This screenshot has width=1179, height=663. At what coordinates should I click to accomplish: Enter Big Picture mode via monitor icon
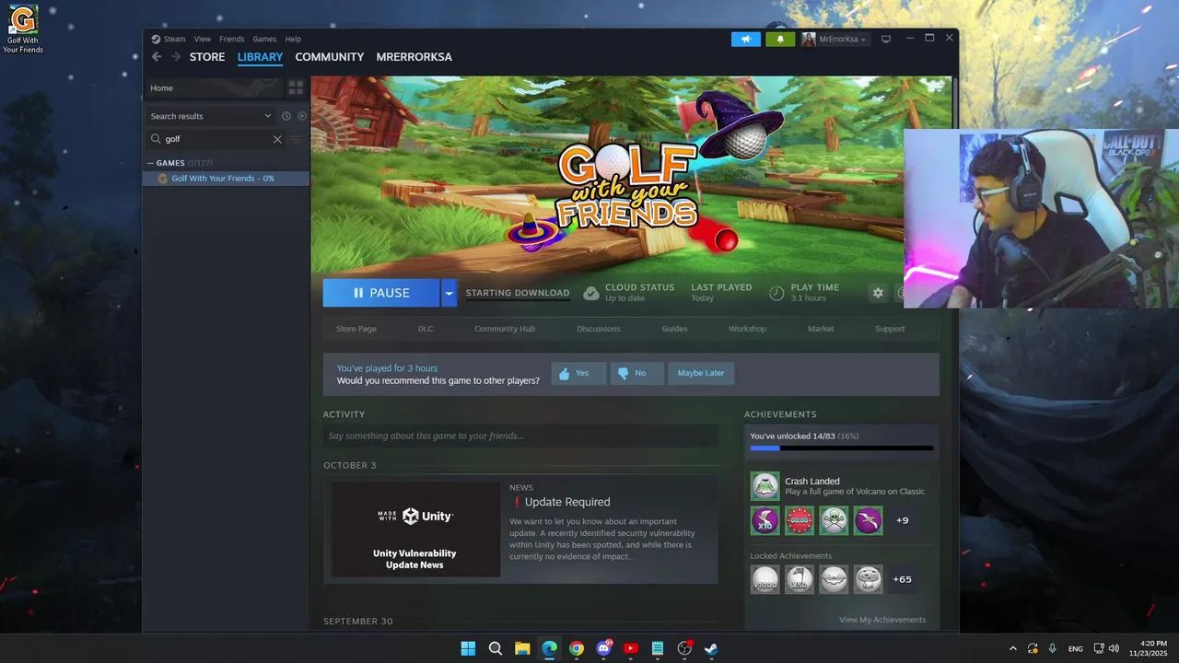pyautogui.click(x=886, y=40)
